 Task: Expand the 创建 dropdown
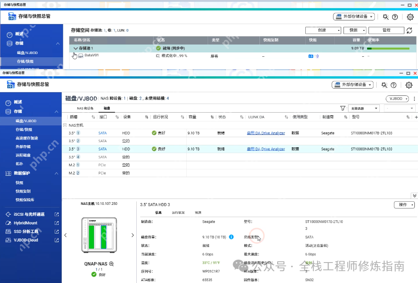click(x=323, y=30)
